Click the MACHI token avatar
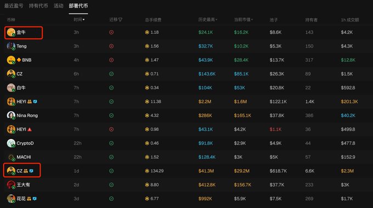This screenshot has height=208, width=373. coord(11,157)
